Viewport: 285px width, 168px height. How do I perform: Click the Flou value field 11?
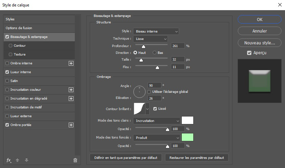coord(178,67)
